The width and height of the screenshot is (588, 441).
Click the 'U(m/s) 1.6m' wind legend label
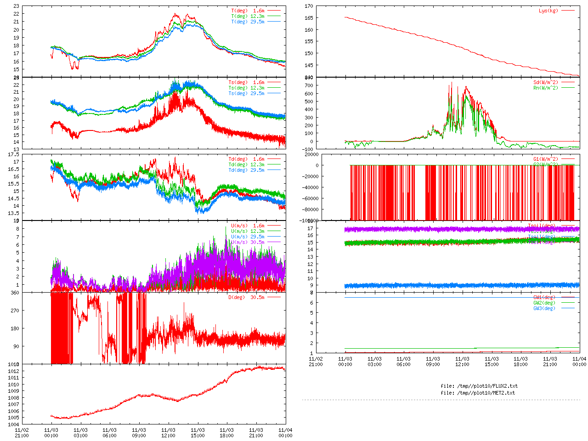pos(248,226)
